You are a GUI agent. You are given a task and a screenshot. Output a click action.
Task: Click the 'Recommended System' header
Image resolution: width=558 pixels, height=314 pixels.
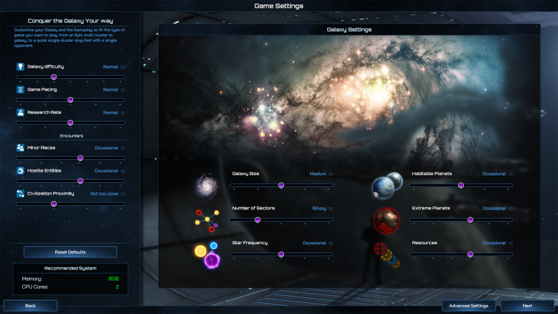click(70, 268)
